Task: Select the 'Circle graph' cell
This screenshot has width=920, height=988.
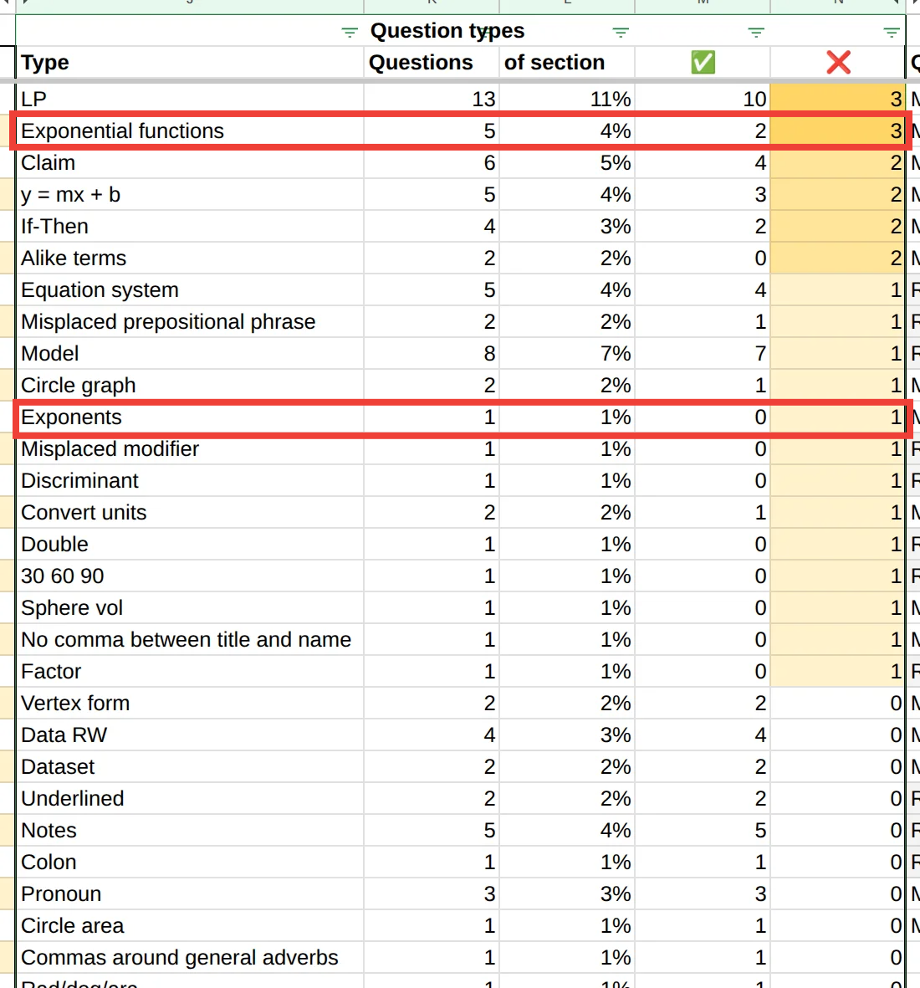Action: pos(190,385)
